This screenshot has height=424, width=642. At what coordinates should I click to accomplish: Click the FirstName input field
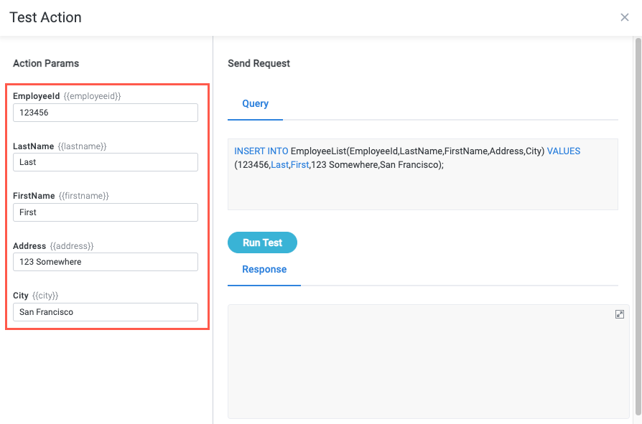click(105, 212)
